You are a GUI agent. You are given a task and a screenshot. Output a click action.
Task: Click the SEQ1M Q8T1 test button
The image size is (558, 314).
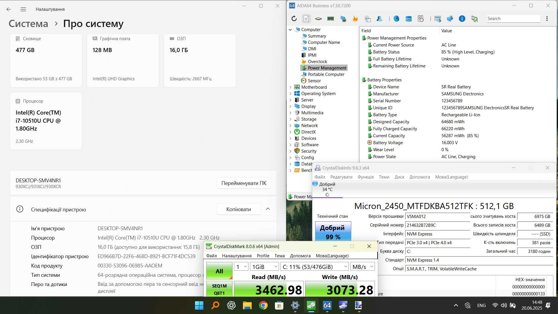(219, 289)
